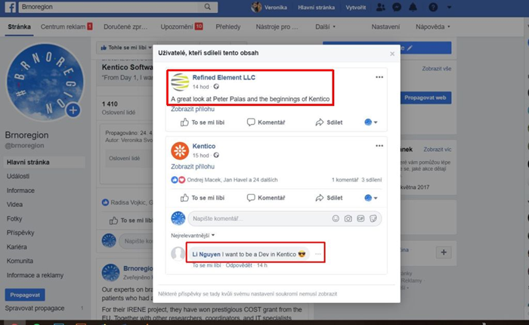The image size is (529, 325).
Task: Open 1 komentář count link
Action: click(345, 180)
